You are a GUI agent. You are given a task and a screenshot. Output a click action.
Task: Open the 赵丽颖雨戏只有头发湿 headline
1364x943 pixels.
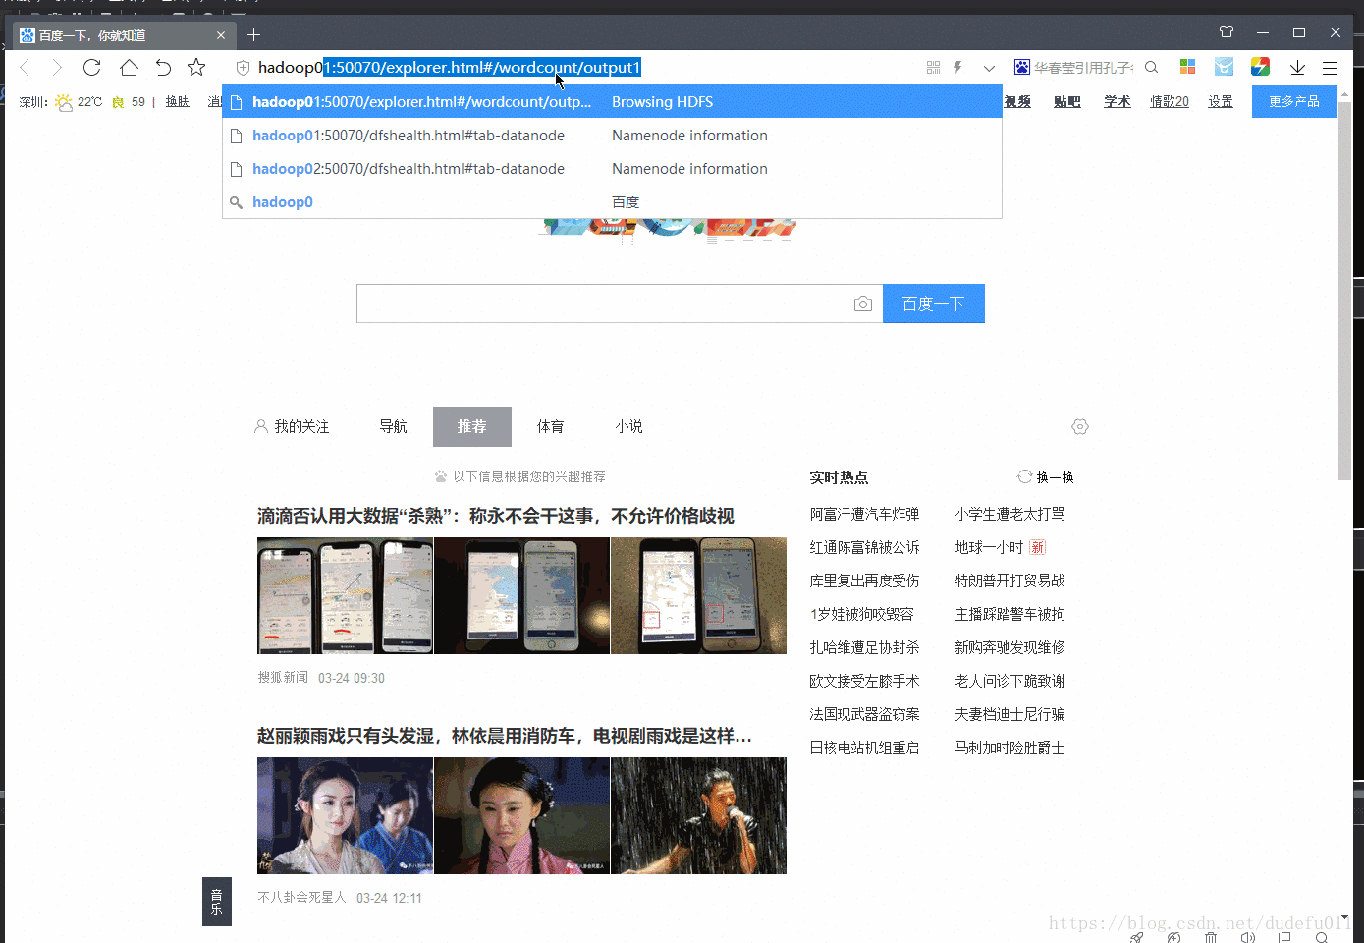click(505, 736)
